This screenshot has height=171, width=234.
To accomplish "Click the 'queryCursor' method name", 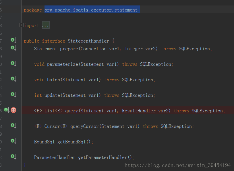I will [x=84, y=126].
